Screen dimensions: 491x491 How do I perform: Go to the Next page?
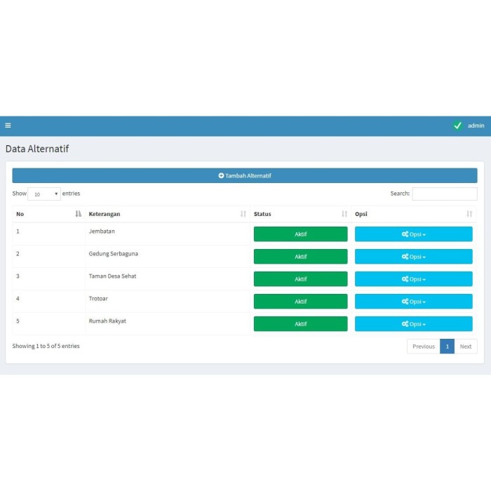(466, 347)
